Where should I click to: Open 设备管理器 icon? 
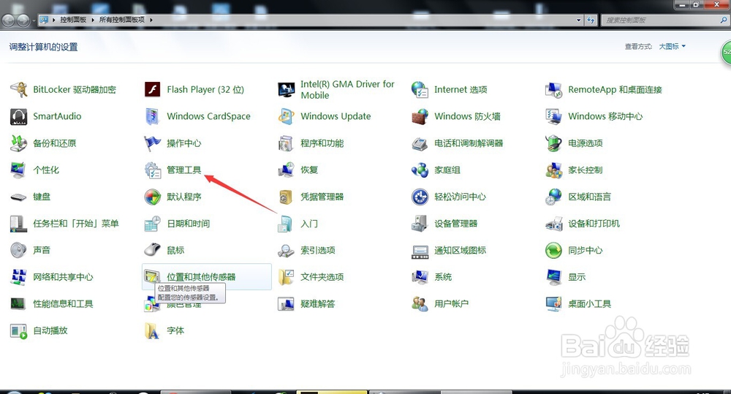tap(420, 224)
